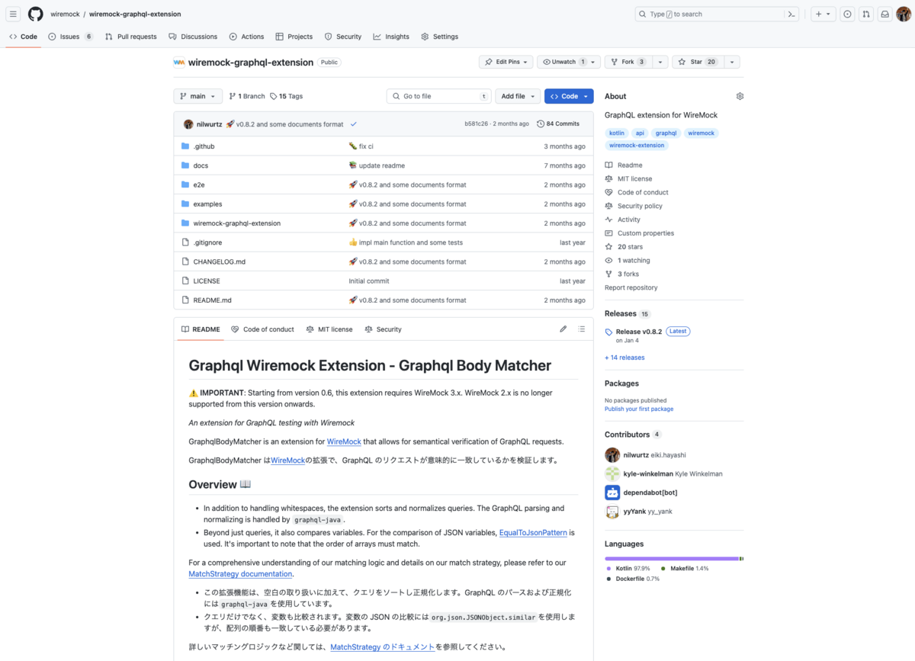
Task: Unwatch the repository
Action: point(563,62)
